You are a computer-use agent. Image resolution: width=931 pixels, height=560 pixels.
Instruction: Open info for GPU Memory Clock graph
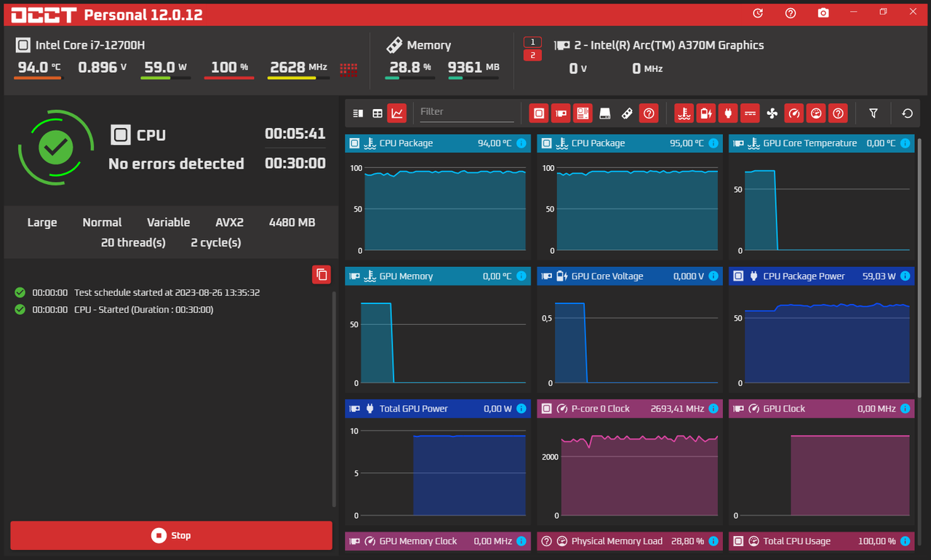[521, 541]
